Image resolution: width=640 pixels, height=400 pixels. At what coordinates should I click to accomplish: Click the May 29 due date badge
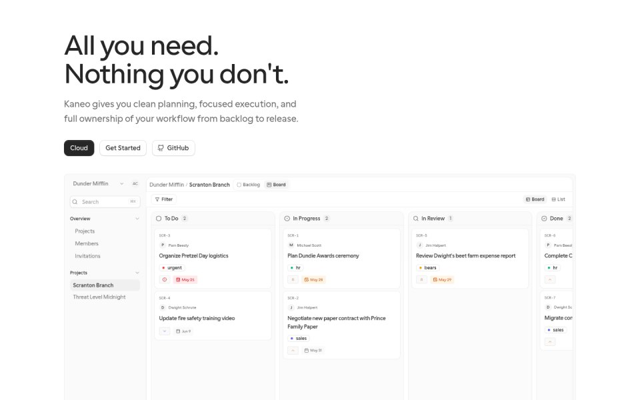443,279
